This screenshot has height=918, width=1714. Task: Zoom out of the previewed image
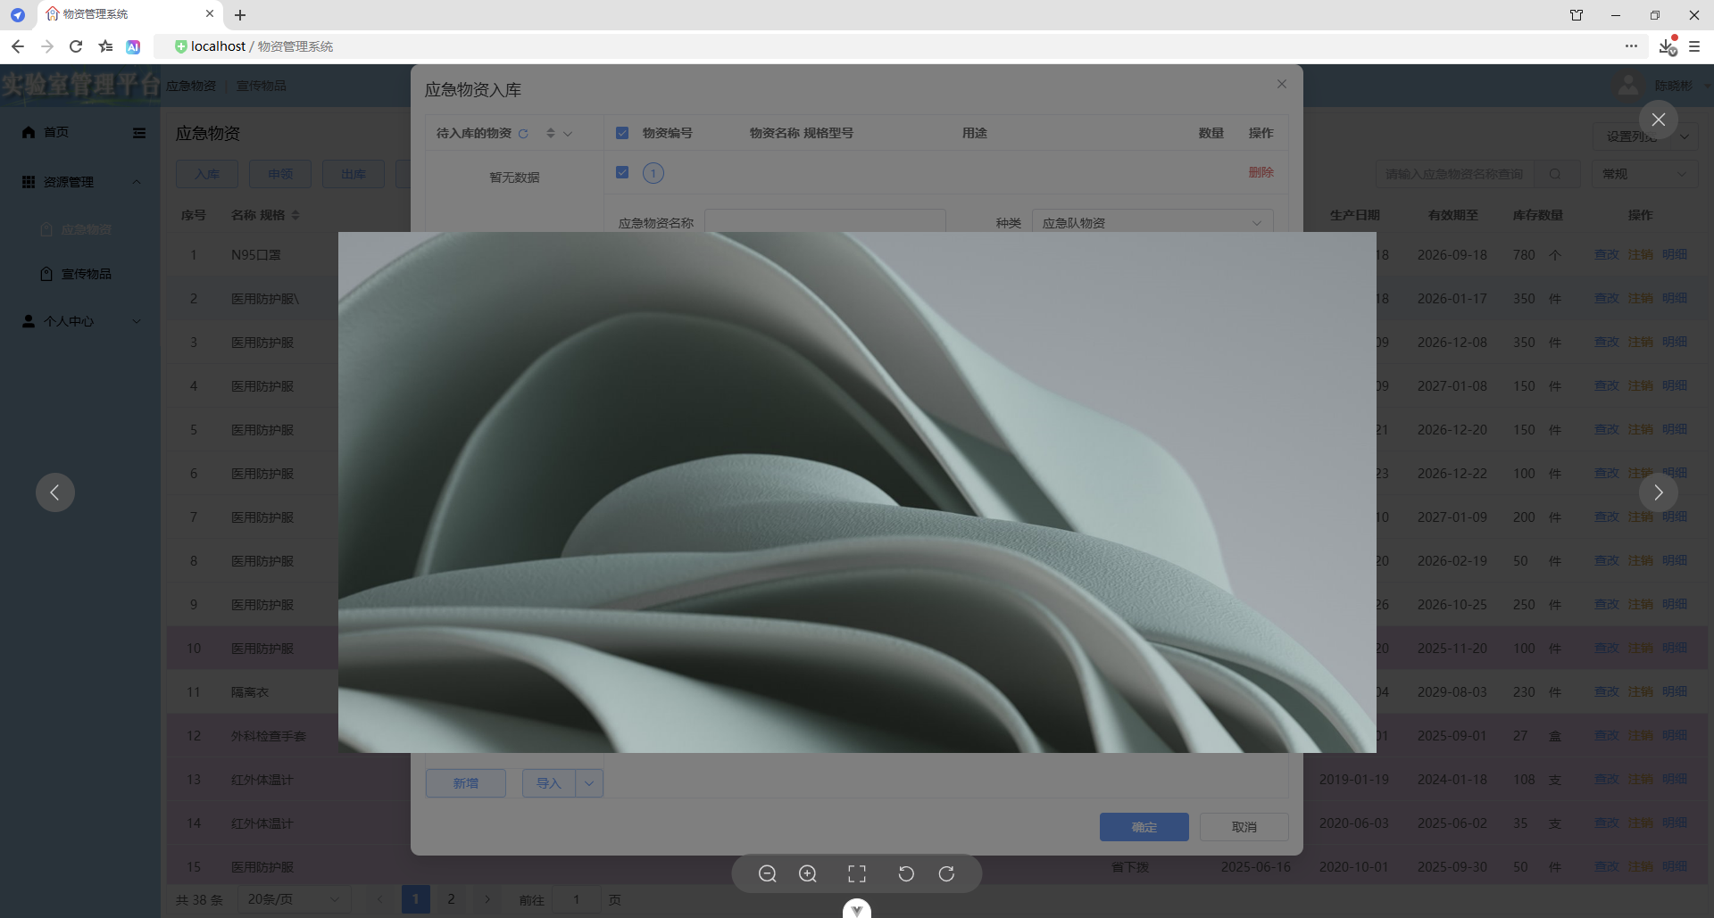[x=768, y=873]
